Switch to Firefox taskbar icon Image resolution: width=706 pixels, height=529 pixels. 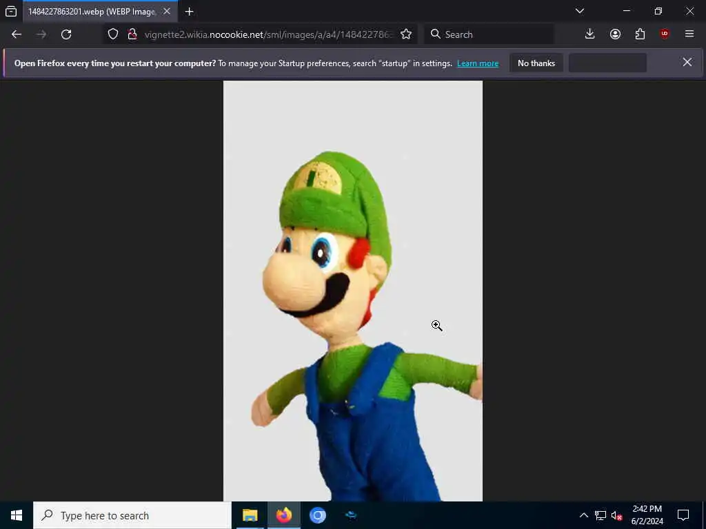[x=283, y=515]
